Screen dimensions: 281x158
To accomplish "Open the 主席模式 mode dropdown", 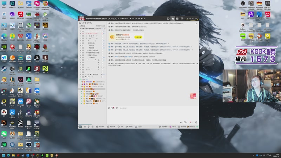I will 83,26.
